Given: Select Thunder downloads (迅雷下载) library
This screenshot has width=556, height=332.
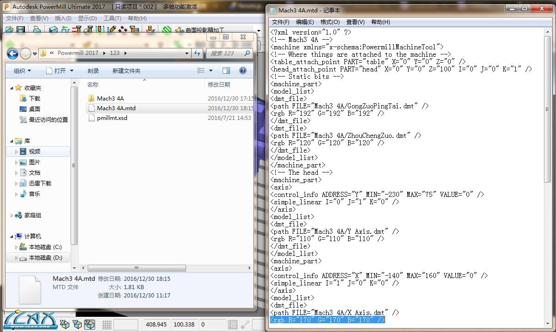Looking at the screenshot, I should [36, 183].
